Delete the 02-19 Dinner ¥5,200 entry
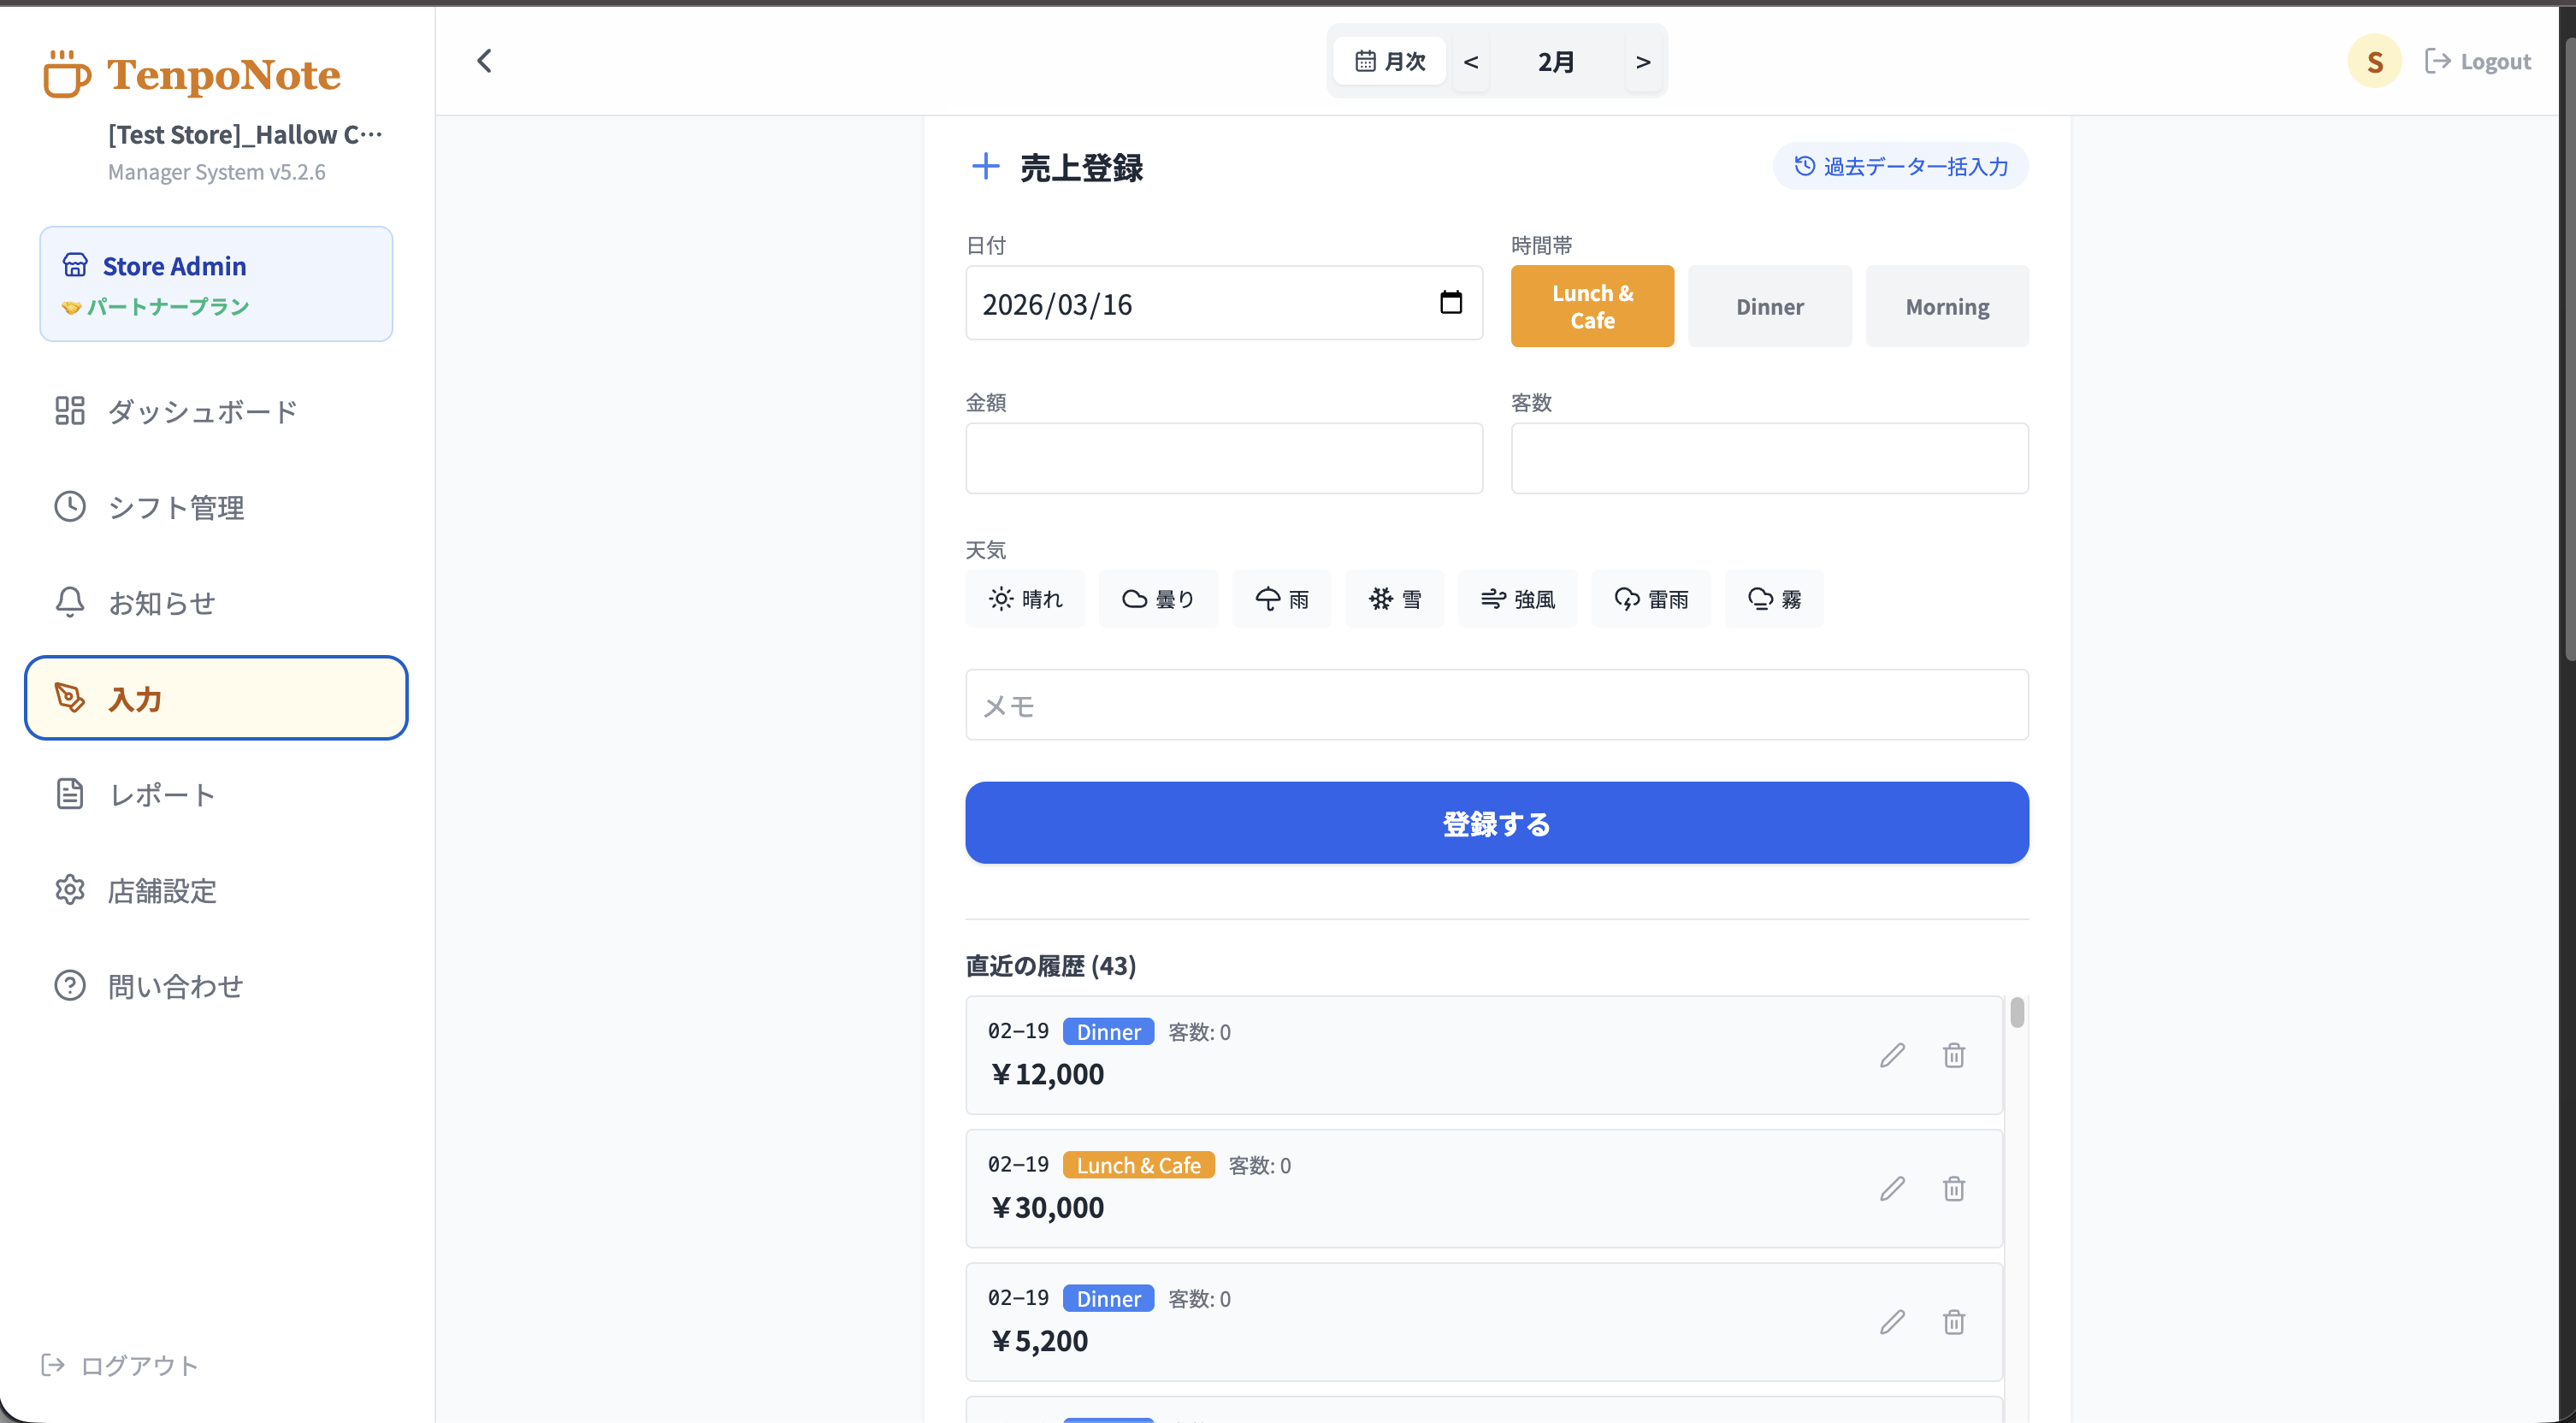Screen dimensions: 2576x1423 (x=1954, y=1322)
